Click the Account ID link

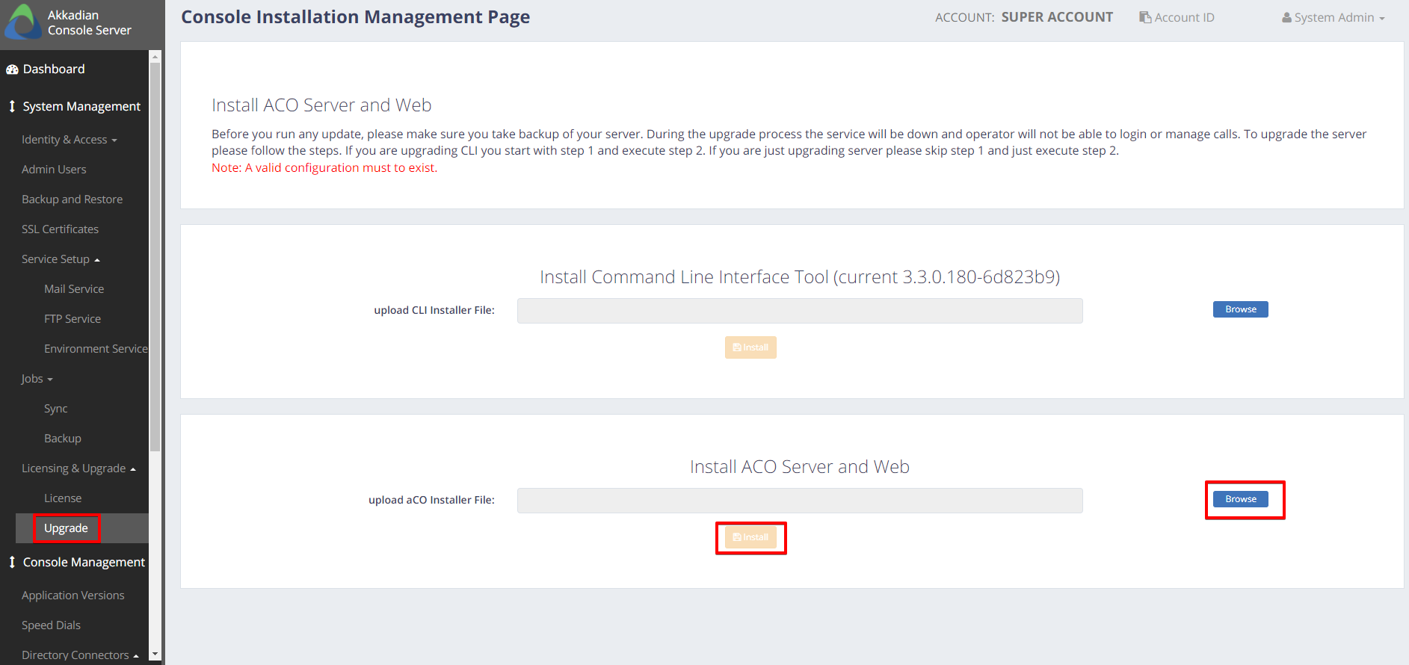[x=1177, y=17]
